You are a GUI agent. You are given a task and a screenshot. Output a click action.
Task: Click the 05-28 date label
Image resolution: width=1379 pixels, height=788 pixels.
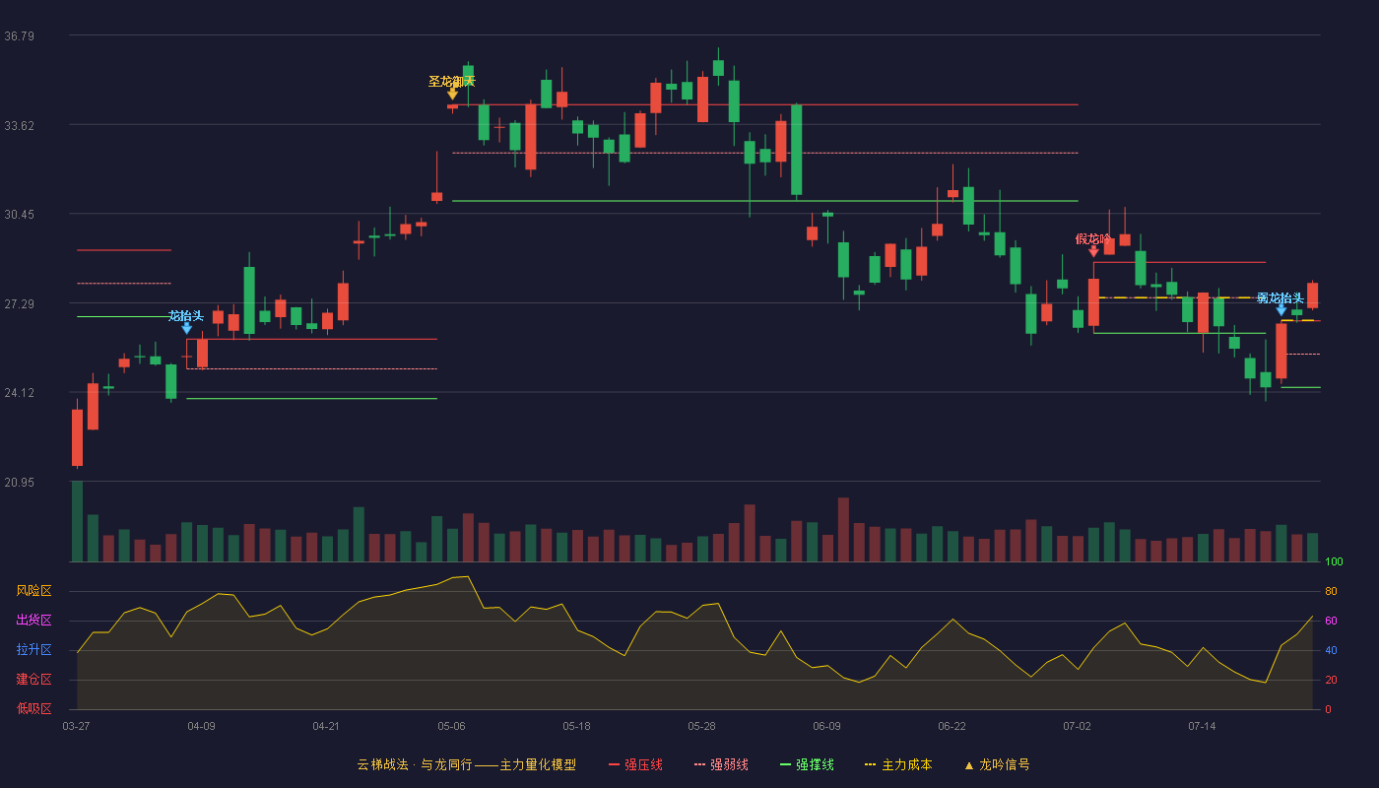(x=701, y=726)
